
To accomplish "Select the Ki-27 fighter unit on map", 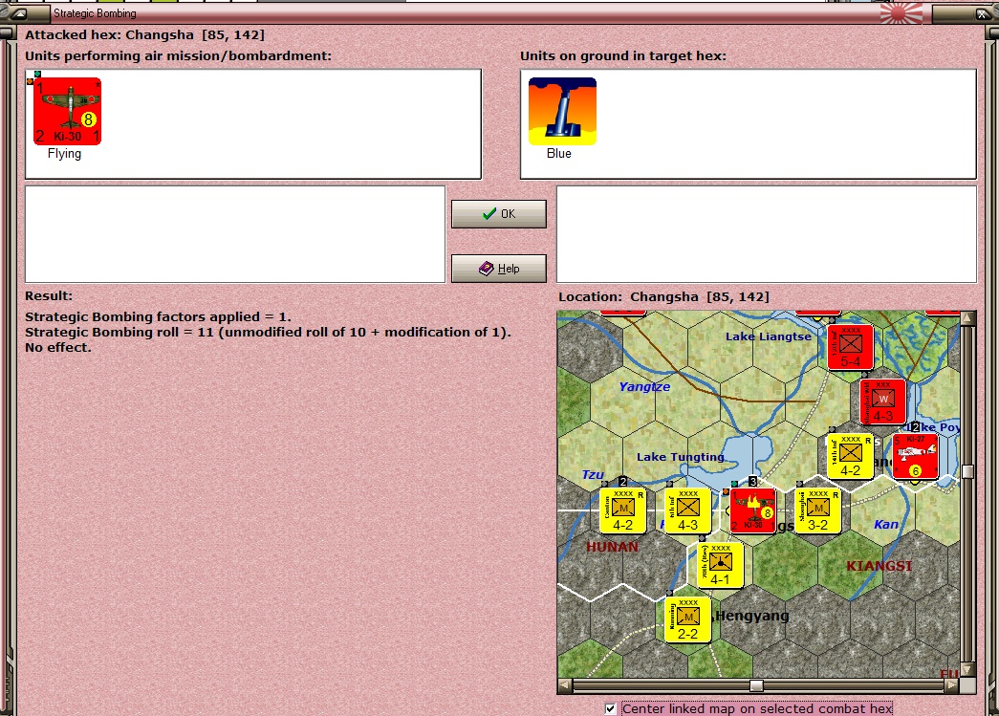I will point(916,457).
